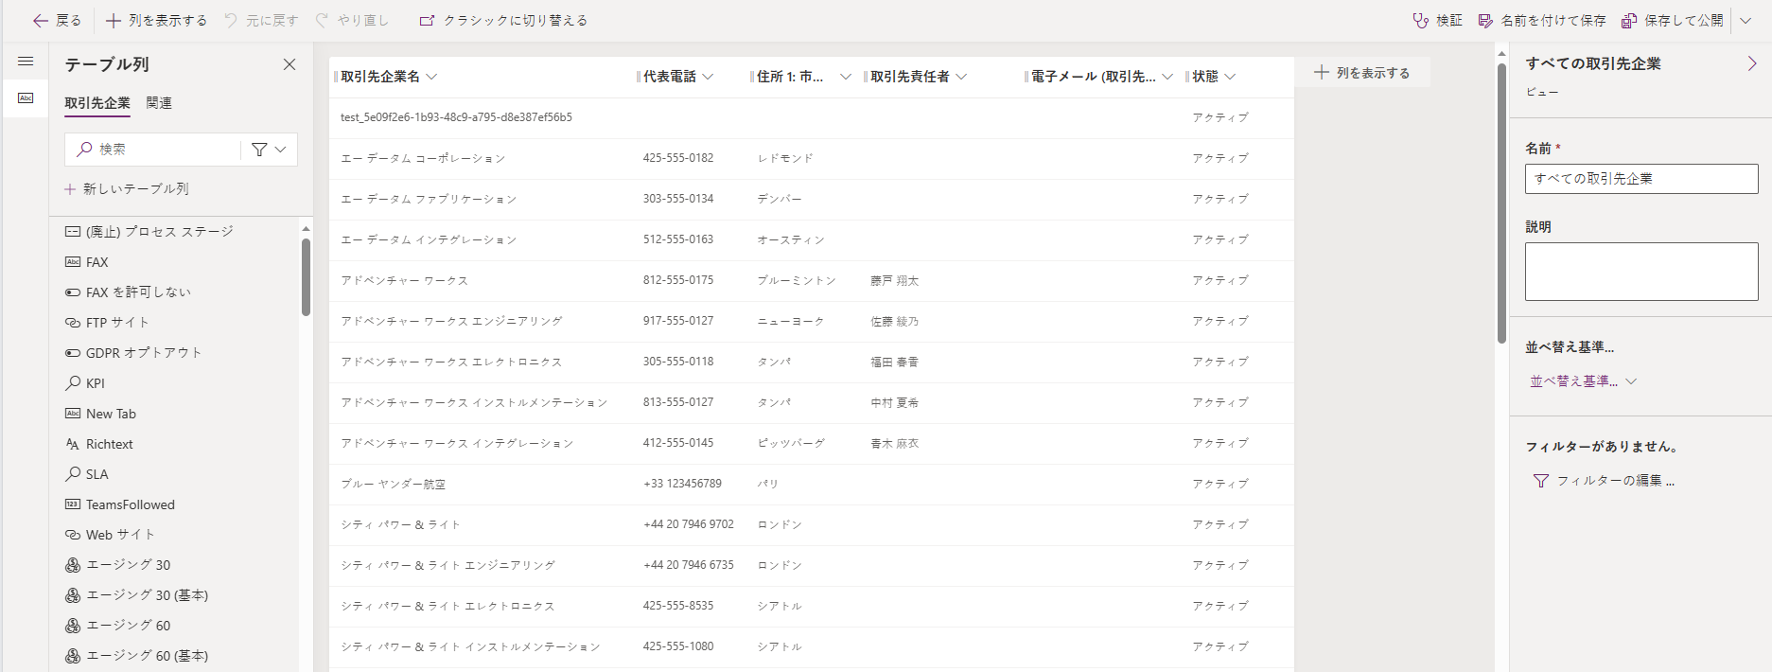Click the New Tab column icon
This screenshot has height=672, width=1772.
click(73, 414)
